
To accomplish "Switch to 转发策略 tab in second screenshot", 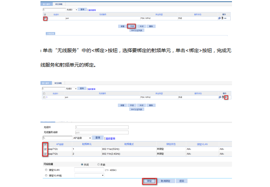I will coord(58,83).
